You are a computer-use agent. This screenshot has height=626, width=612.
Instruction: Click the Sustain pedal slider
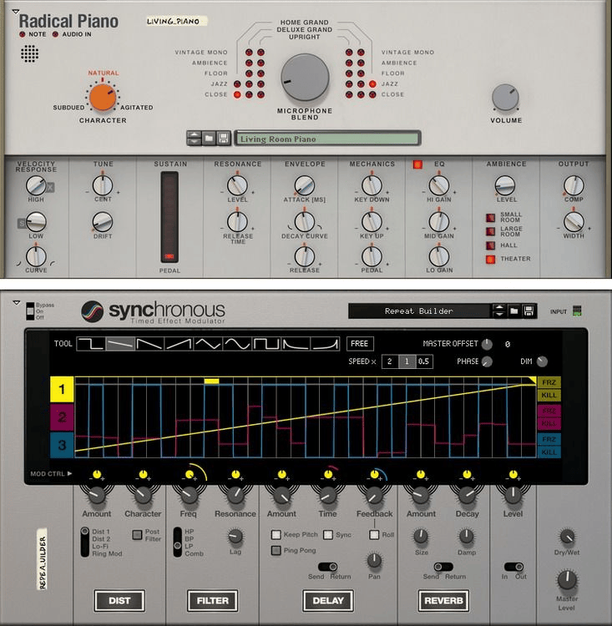click(x=169, y=217)
